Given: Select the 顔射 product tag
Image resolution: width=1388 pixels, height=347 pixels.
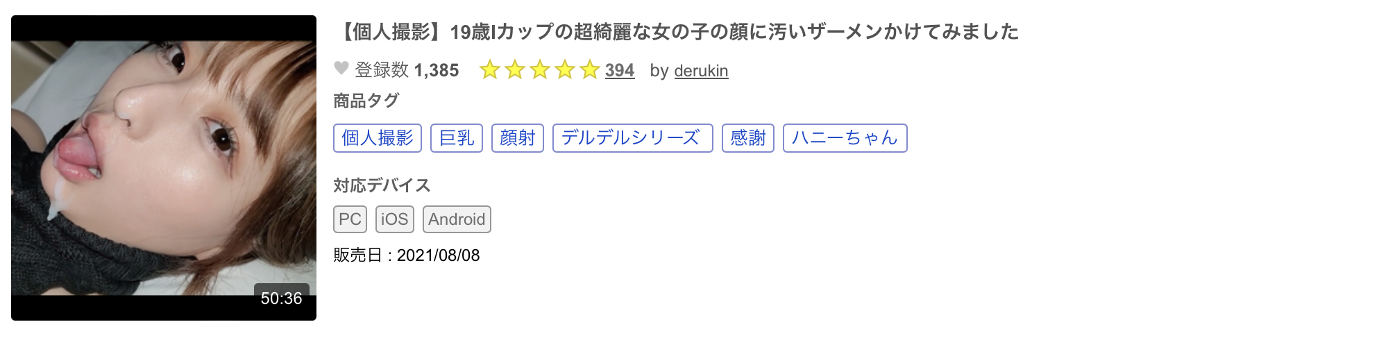Looking at the screenshot, I should [518, 138].
